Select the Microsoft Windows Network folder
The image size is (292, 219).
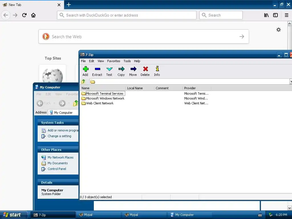(x=103, y=98)
